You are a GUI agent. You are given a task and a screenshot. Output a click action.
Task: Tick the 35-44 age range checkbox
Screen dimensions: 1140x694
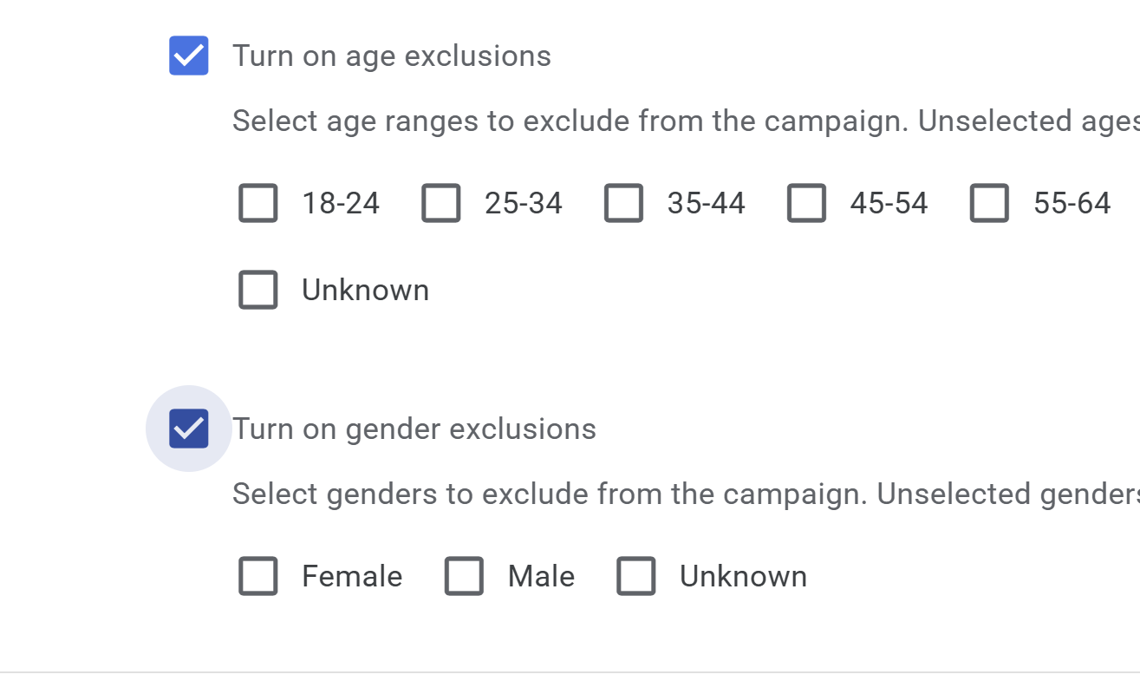coord(624,204)
